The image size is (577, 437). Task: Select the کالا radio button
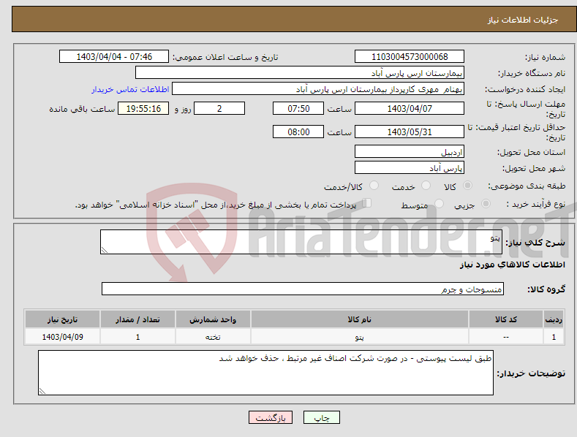pos(467,186)
